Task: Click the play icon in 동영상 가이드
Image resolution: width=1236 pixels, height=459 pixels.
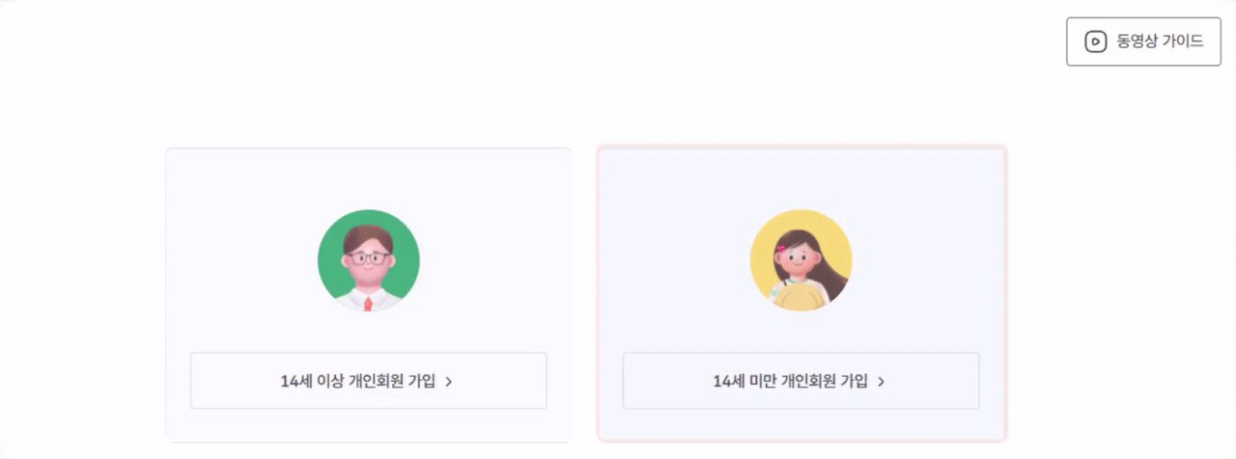Action: 1095,41
